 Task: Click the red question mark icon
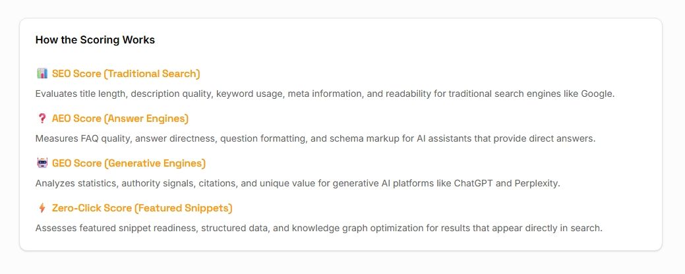click(x=42, y=119)
